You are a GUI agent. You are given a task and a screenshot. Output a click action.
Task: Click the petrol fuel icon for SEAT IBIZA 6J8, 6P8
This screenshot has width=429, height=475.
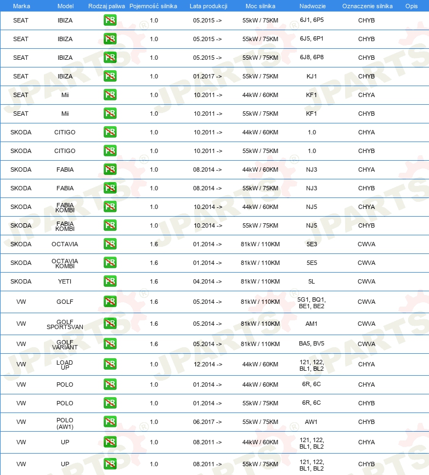110,58
